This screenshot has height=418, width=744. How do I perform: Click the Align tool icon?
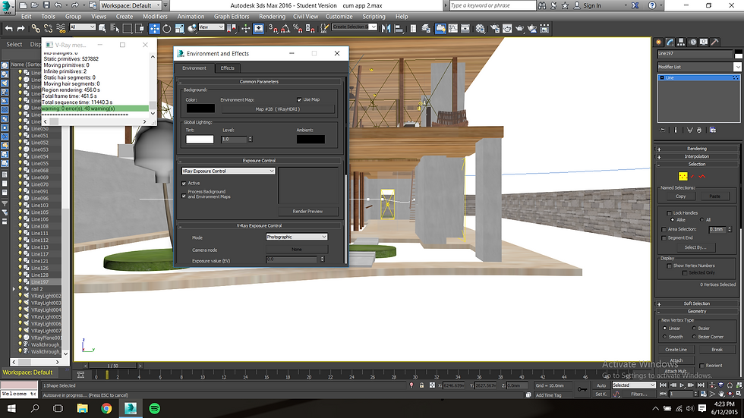(399, 28)
